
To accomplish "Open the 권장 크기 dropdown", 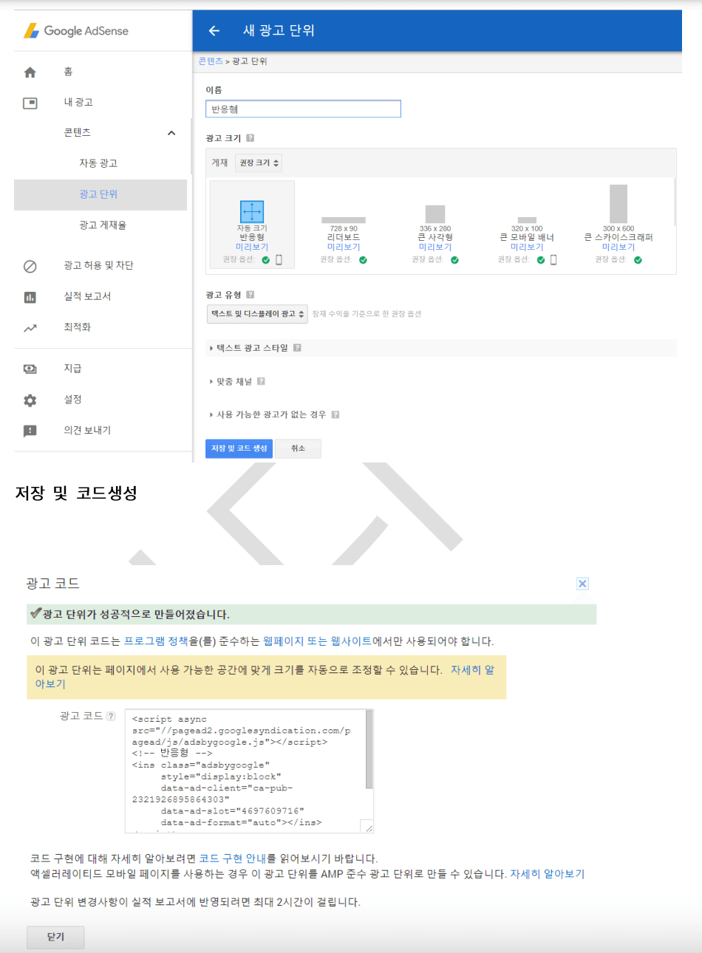I will point(258,163).
